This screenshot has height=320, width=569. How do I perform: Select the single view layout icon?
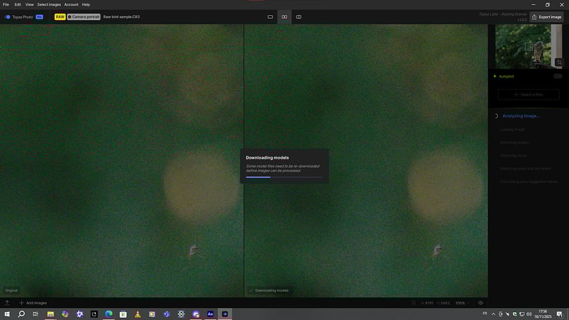click(270, 17)
